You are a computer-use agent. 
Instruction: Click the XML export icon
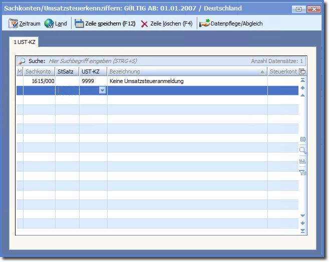tap(302, 161)
